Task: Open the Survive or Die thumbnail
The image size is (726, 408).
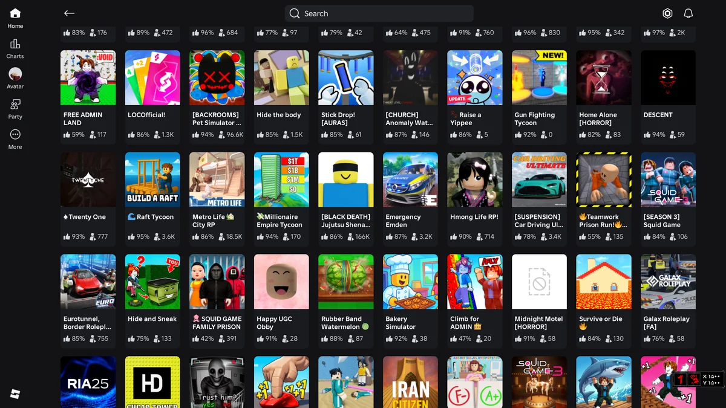Action: tap(604, 282)
